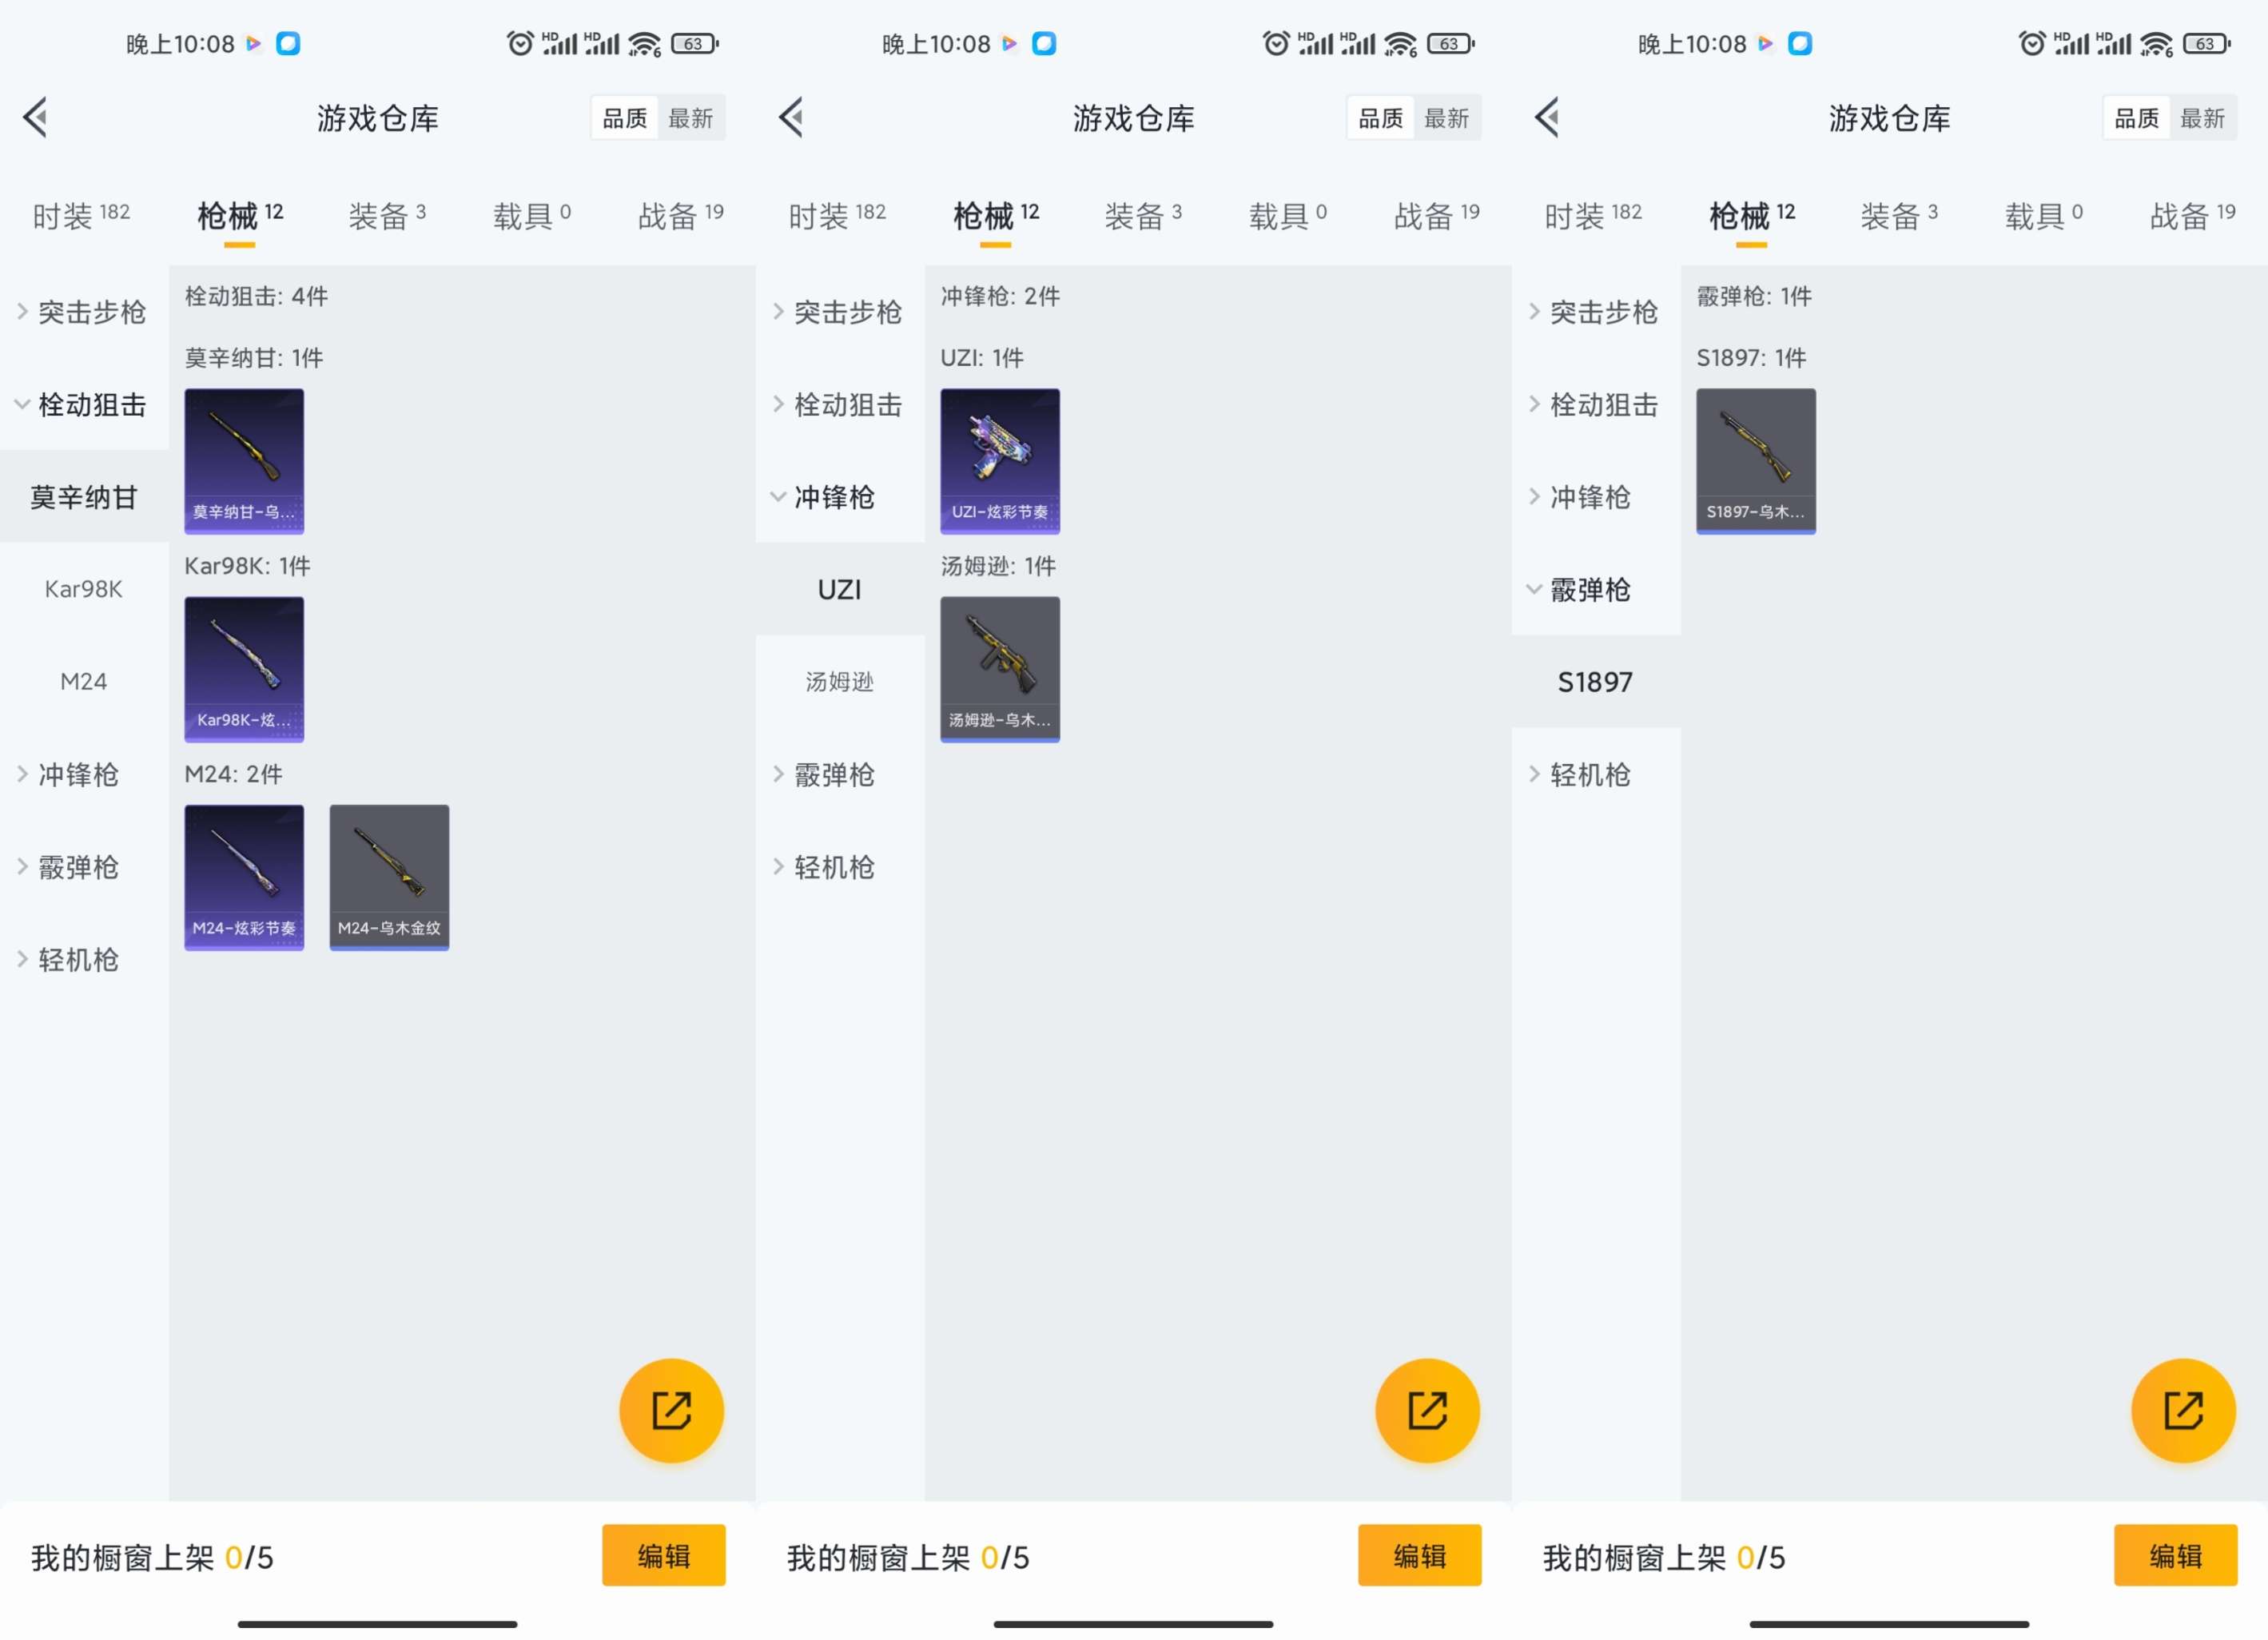Click the 编辑 button in middle panel
This screenshot has height=1640, width=2268.
click(1419, 1555)
